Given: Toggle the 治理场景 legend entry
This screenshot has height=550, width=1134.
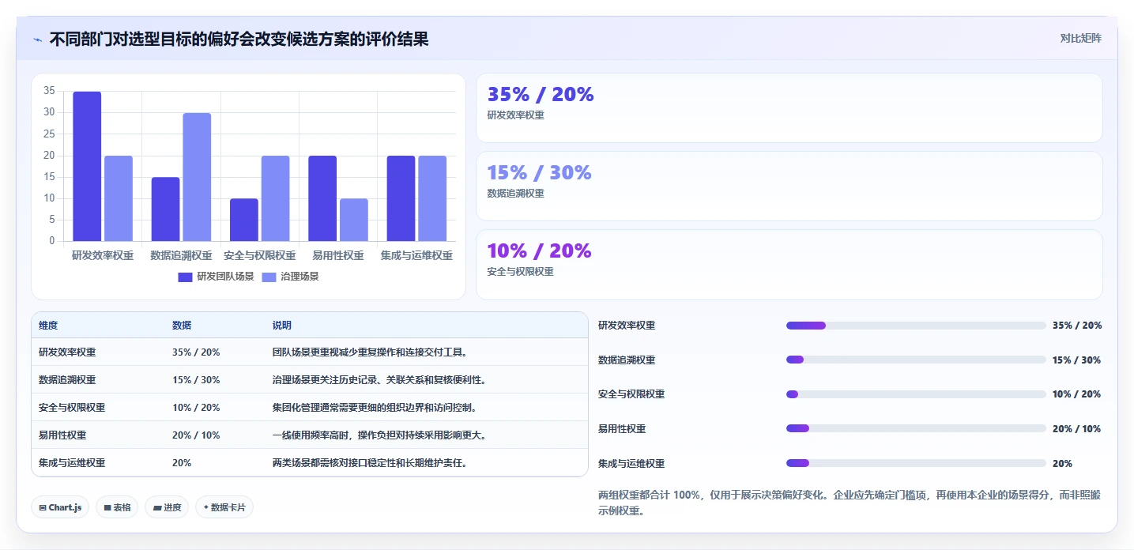Looking at the screenshot, I should 290,277.
